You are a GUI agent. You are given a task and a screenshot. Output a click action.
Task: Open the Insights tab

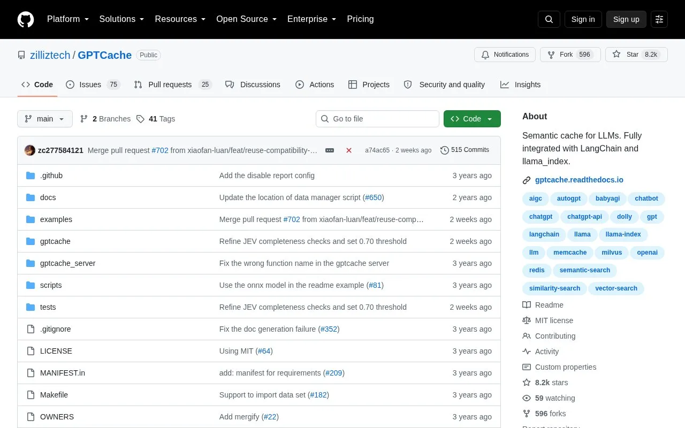pos(520,85)
